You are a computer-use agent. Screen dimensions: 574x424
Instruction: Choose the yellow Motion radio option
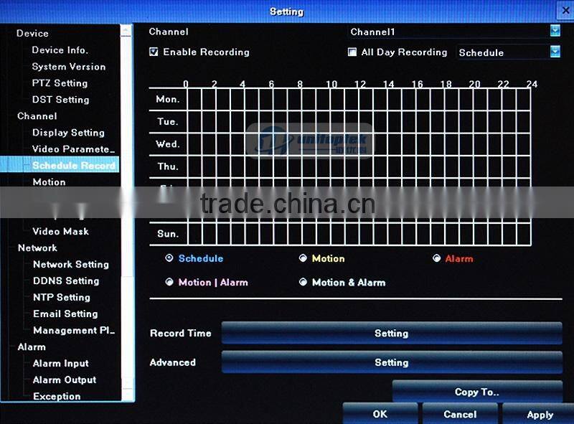pos(304,258)
